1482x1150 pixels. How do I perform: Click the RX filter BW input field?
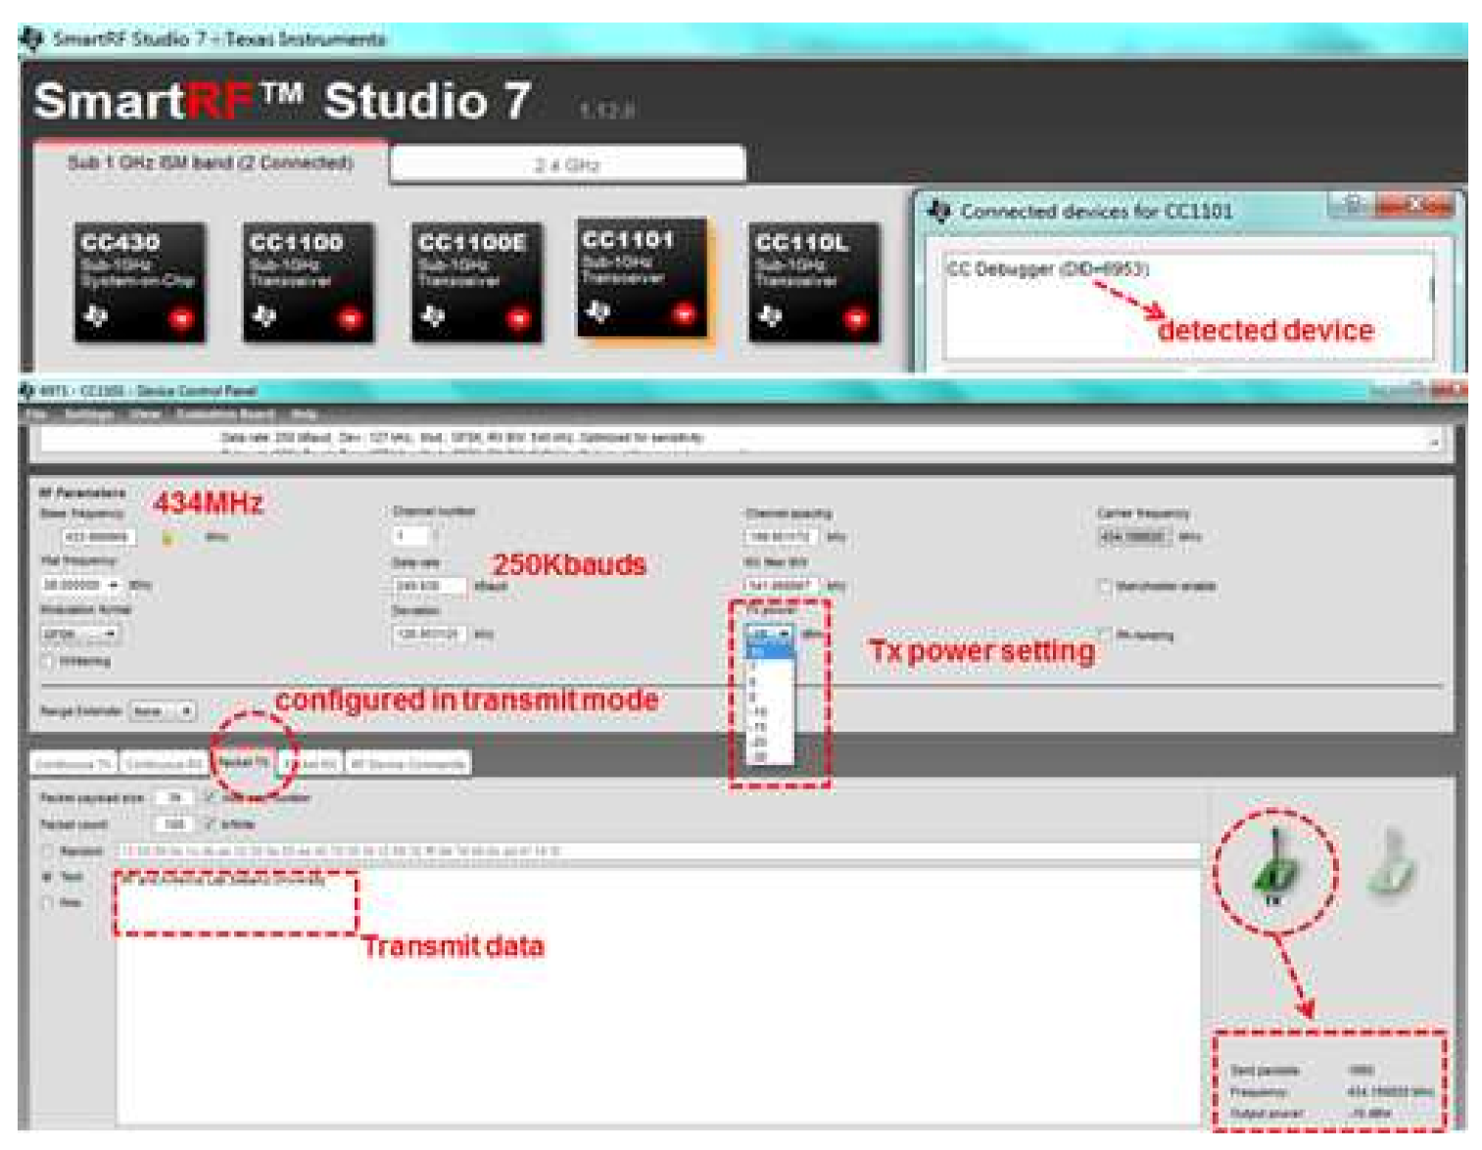pos(782,586)
